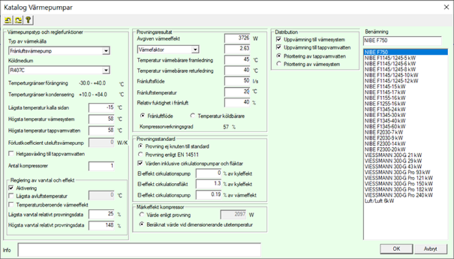Select NIBE F1145-15 kW entry

tap(405, 87)
